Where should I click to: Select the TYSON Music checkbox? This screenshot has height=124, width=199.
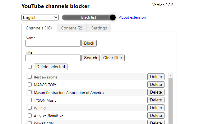coord(30,100)
